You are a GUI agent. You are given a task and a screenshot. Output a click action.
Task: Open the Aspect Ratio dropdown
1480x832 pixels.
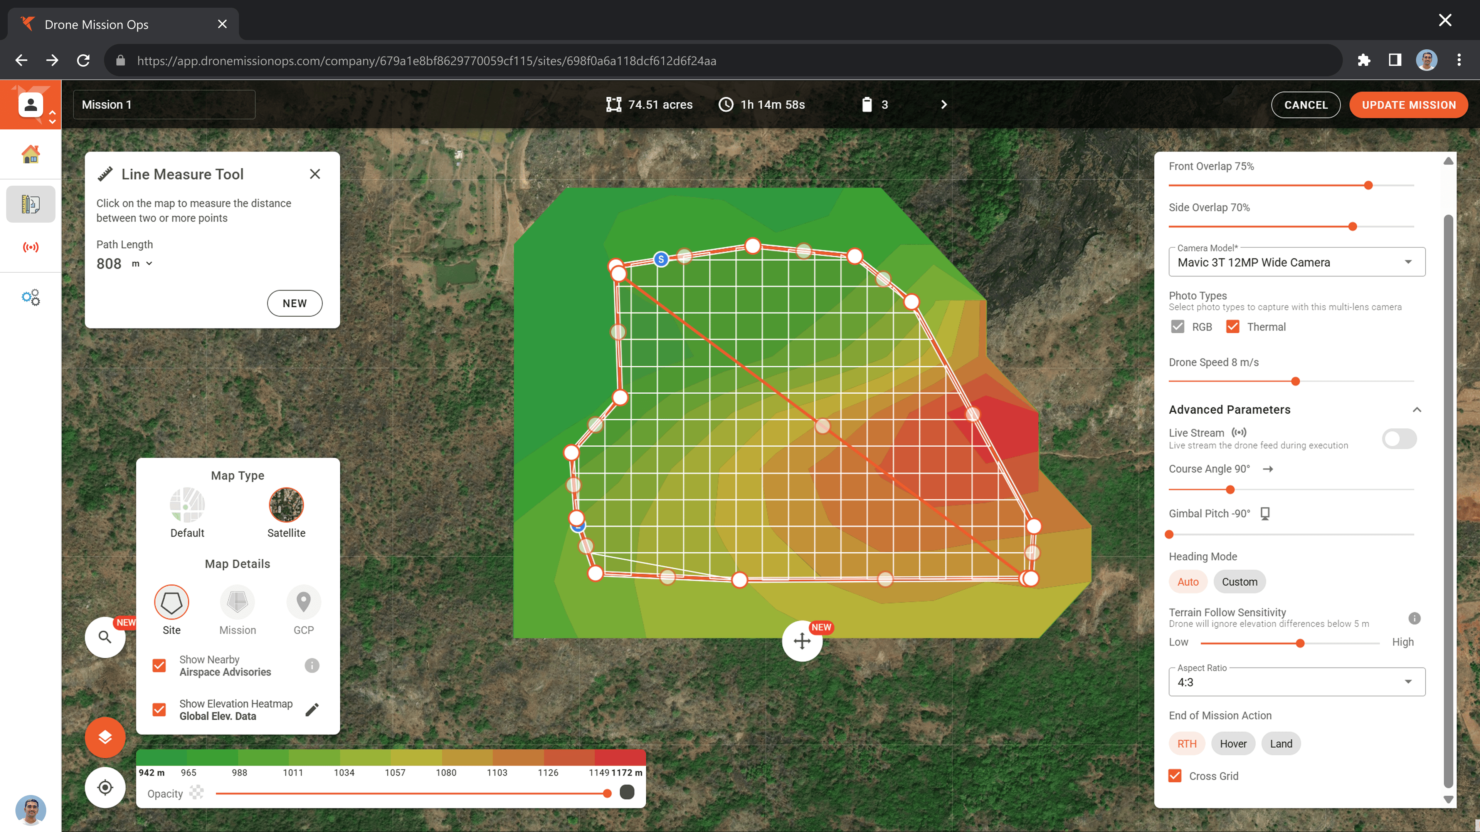click(1297, 682)
